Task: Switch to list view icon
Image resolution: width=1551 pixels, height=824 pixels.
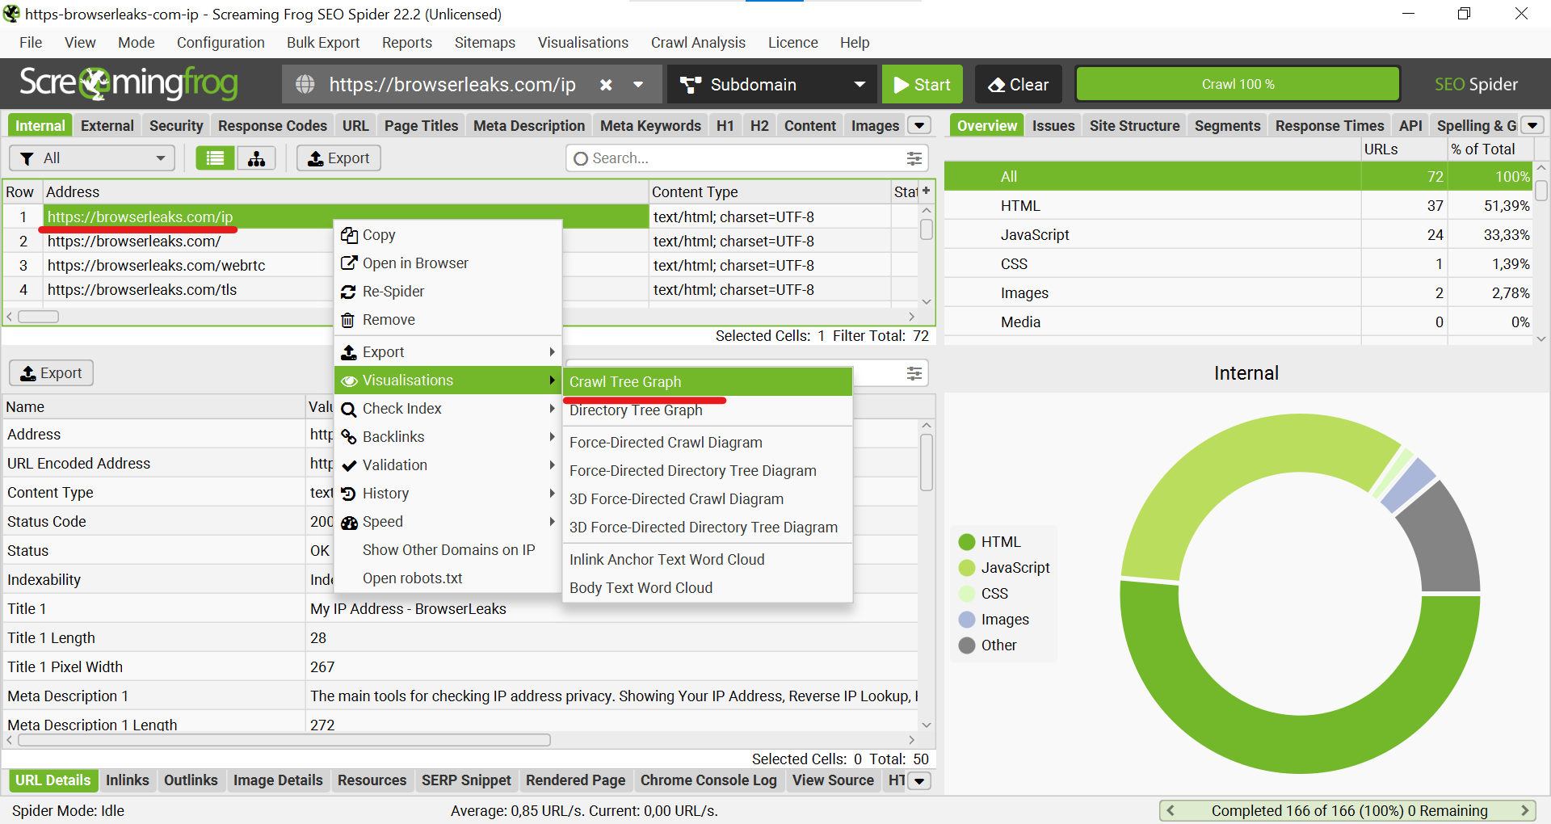Action: tap(215, 158)
